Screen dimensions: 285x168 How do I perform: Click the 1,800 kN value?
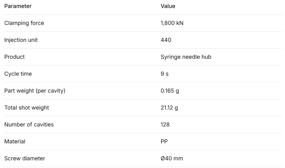tap(172, 23)
